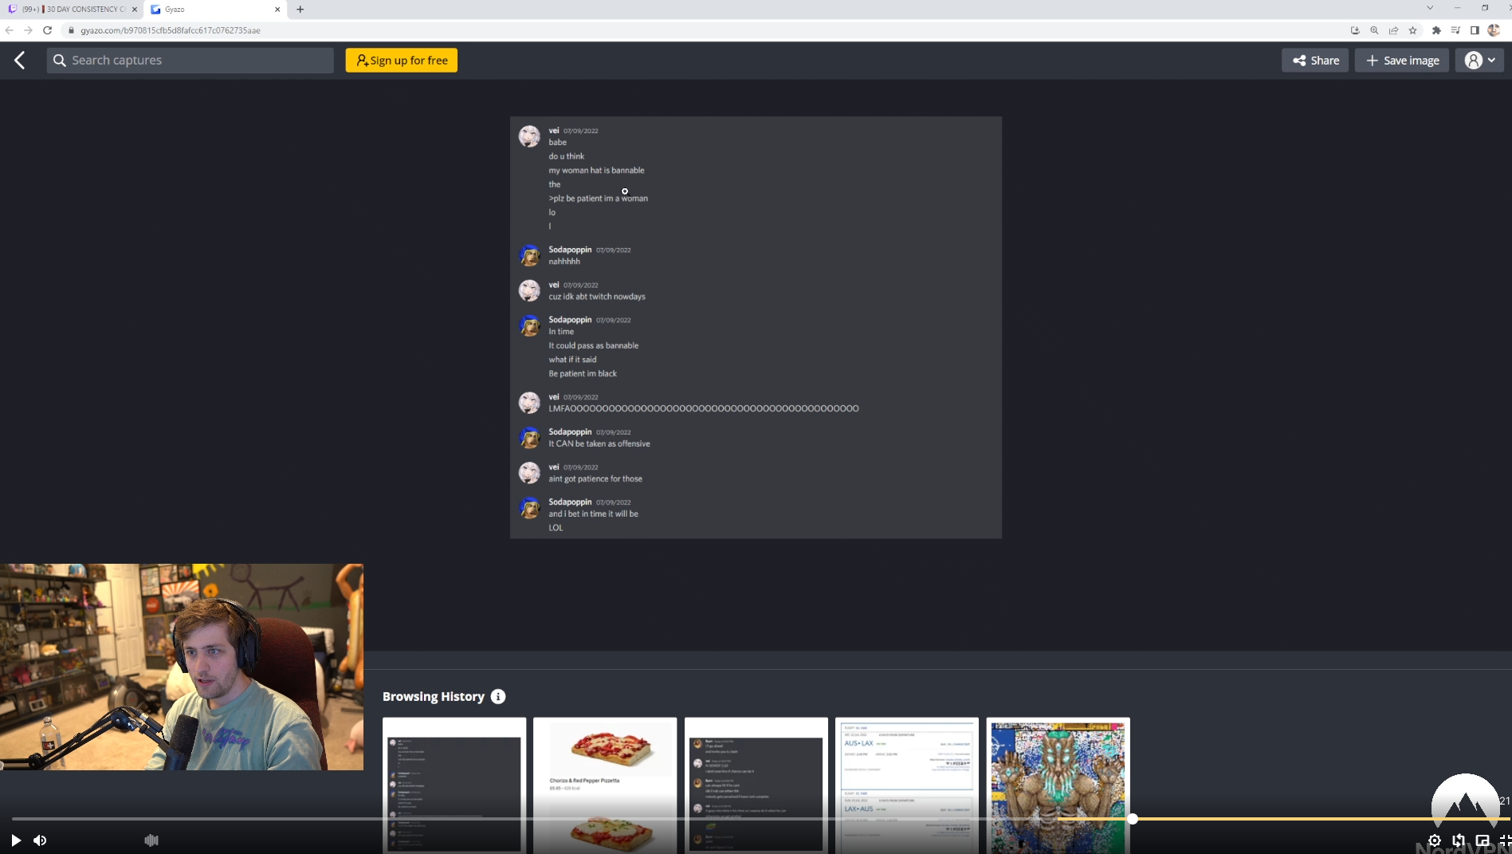Toggle the browser side panel
This screenshot has width=1512, height=854.
tap(1475, 30)
